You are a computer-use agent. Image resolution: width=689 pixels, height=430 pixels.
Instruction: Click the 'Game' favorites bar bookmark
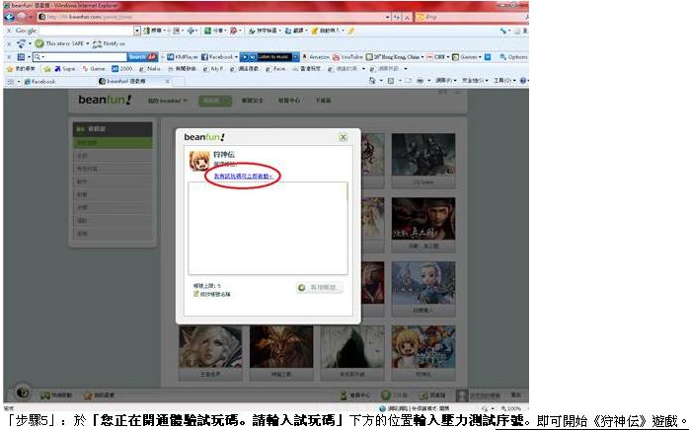[93, 69]
